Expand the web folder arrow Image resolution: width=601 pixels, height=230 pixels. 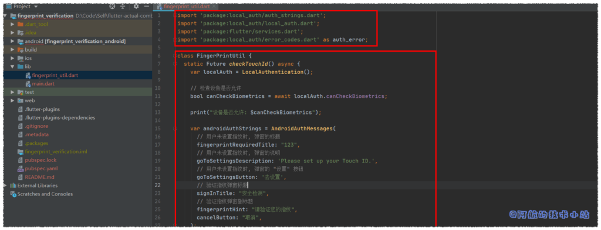(13, 100)
